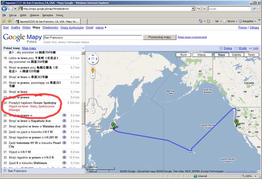
Task: Open the Strona dropdown in command bar
Action: (x=230, y=21)
